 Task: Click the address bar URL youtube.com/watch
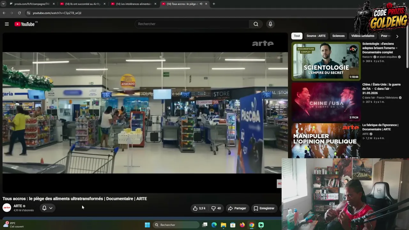click(x=57, y=13)
